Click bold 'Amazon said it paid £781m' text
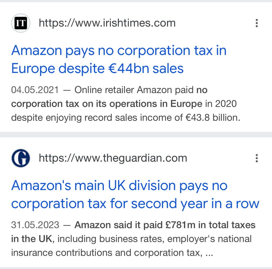 pyautogui.click(x=135, y=225)
